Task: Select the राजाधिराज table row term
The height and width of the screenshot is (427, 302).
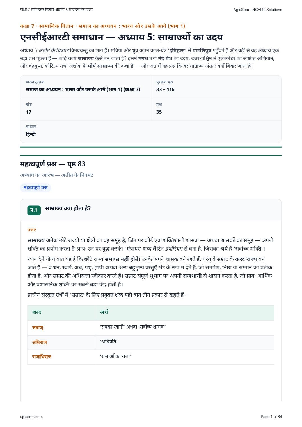Action: click(42, 357)
